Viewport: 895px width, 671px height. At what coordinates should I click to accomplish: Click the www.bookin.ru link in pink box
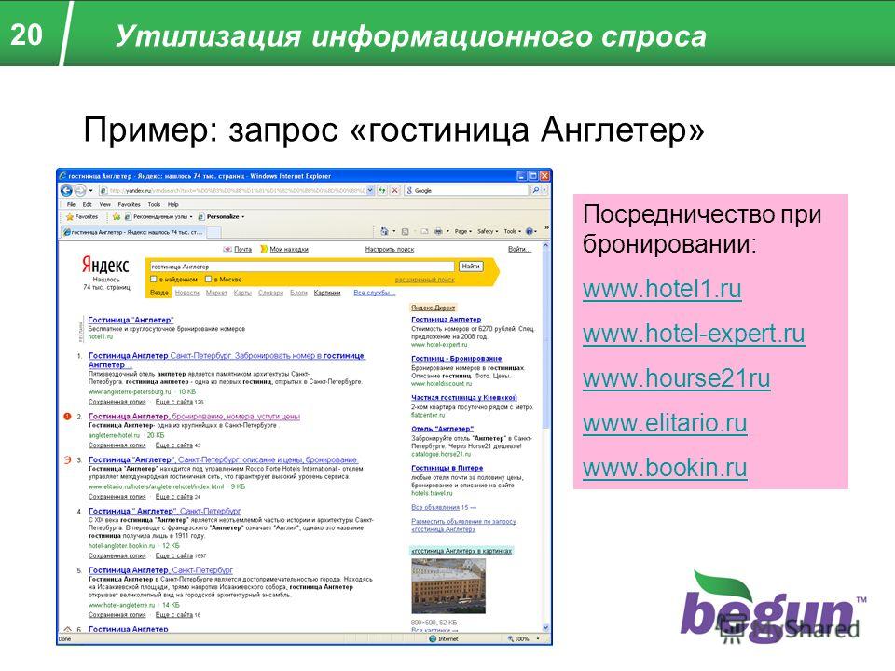tap(665, 468)
